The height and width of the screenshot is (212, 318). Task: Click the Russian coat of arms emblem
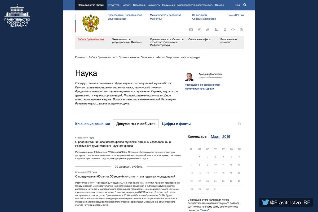point(91,23)
